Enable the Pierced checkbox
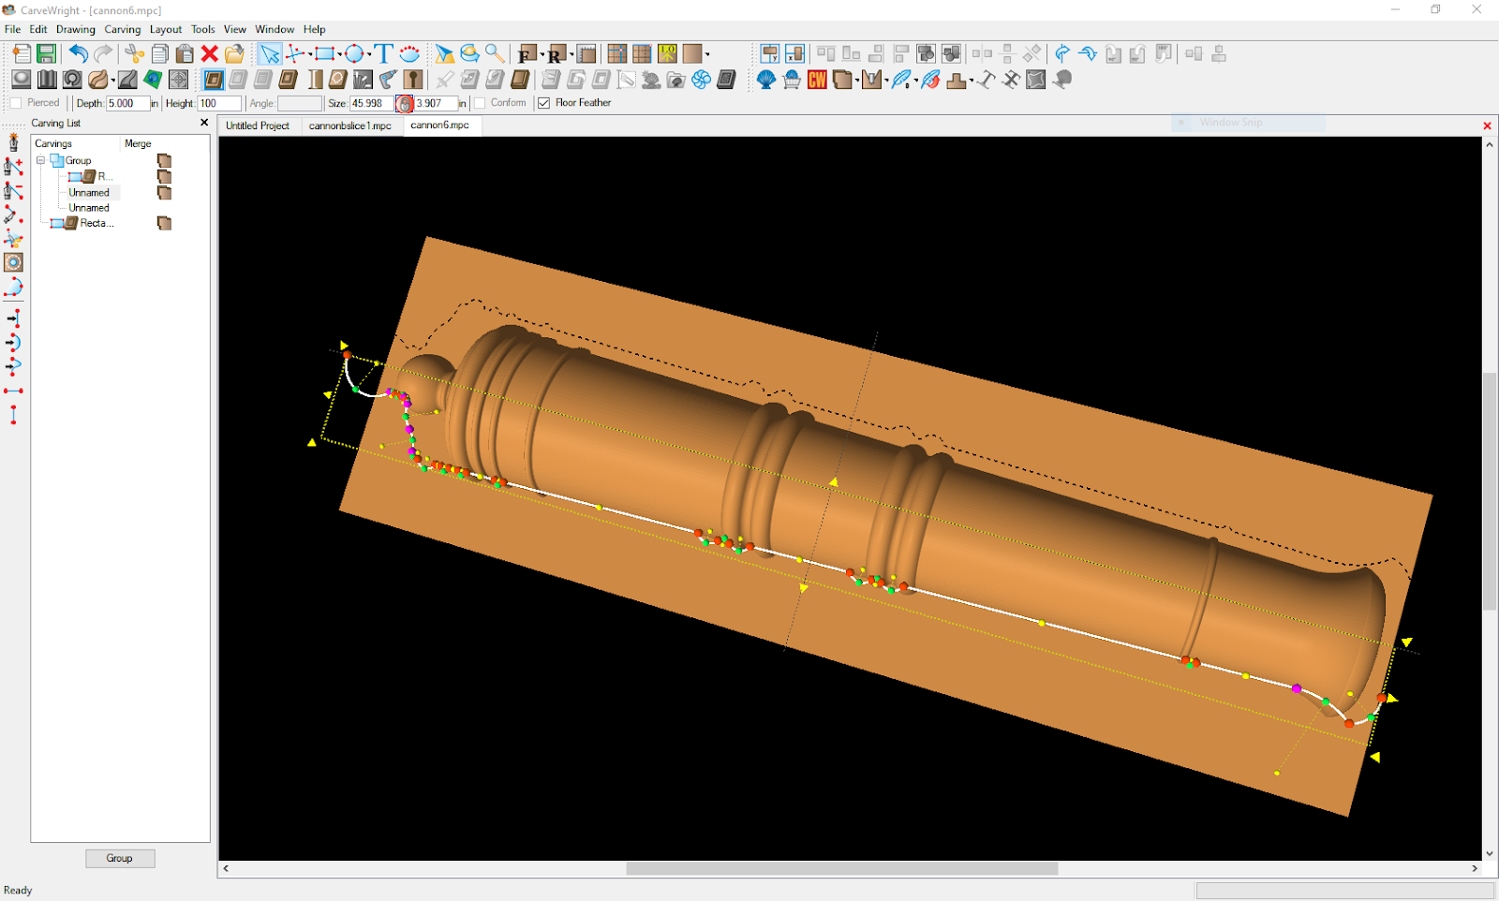This screenshot has width=1499, height=901. 16,103
